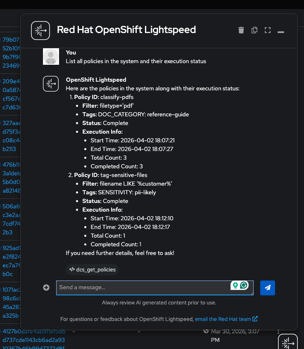Open background link starting with 925ad

pos(11,261)
